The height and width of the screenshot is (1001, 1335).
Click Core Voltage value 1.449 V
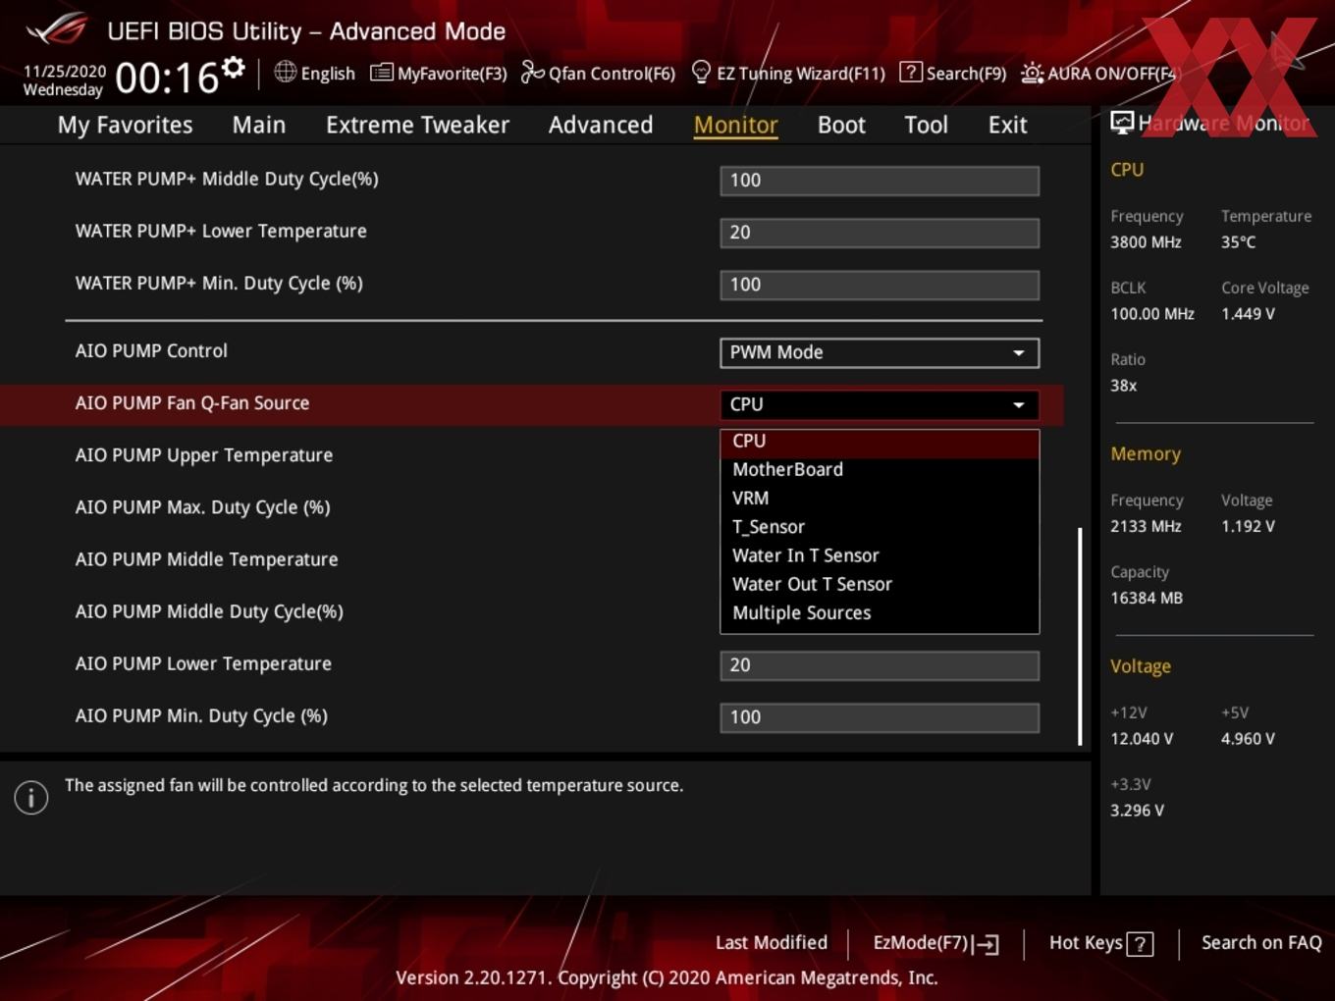pyautogui.click(x=1248, y=314)
